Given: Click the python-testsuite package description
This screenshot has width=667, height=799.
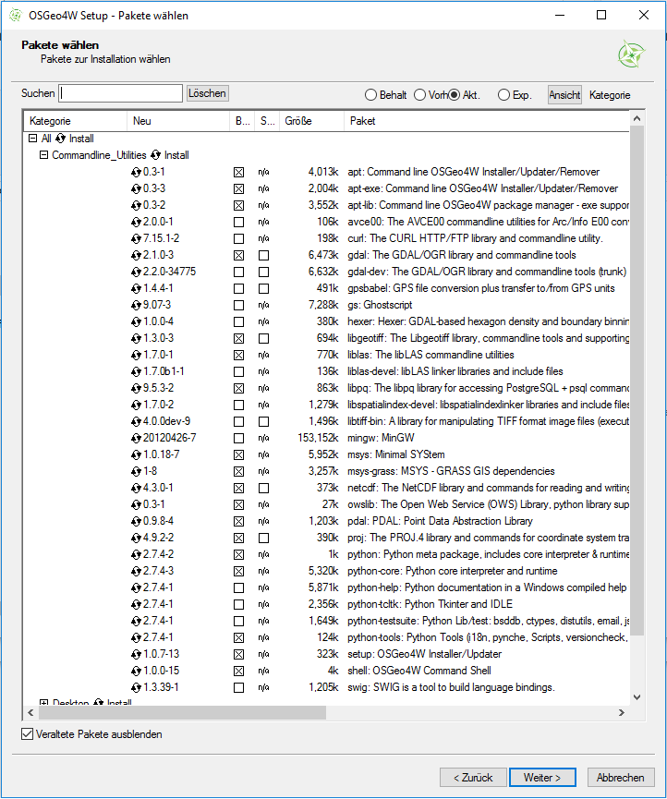Looking at the screenshot, I should tap(488, 621).
